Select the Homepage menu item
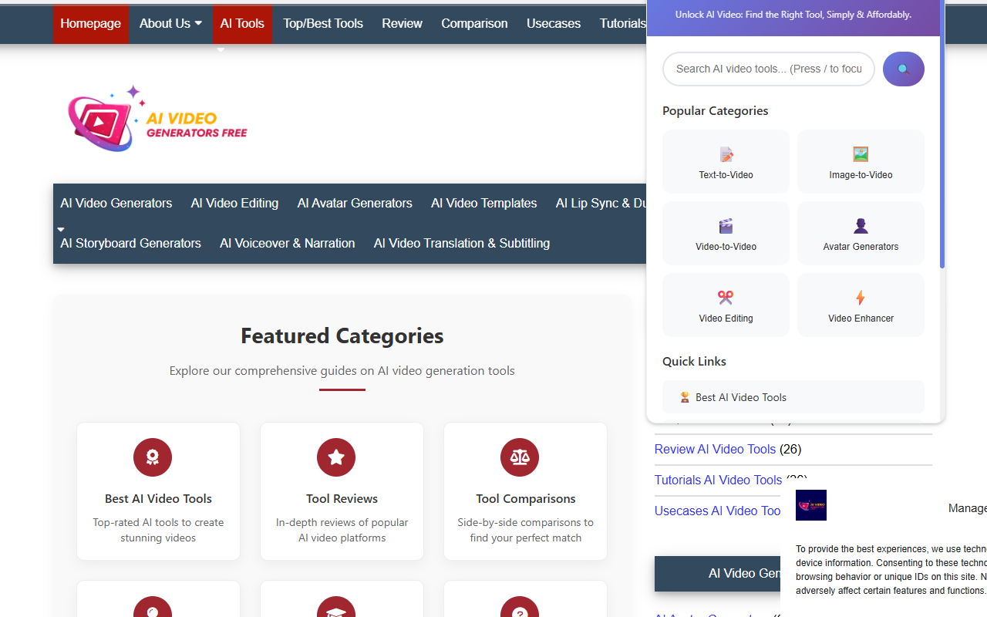This screenshot has height=617, width=987. click(91, 23)
